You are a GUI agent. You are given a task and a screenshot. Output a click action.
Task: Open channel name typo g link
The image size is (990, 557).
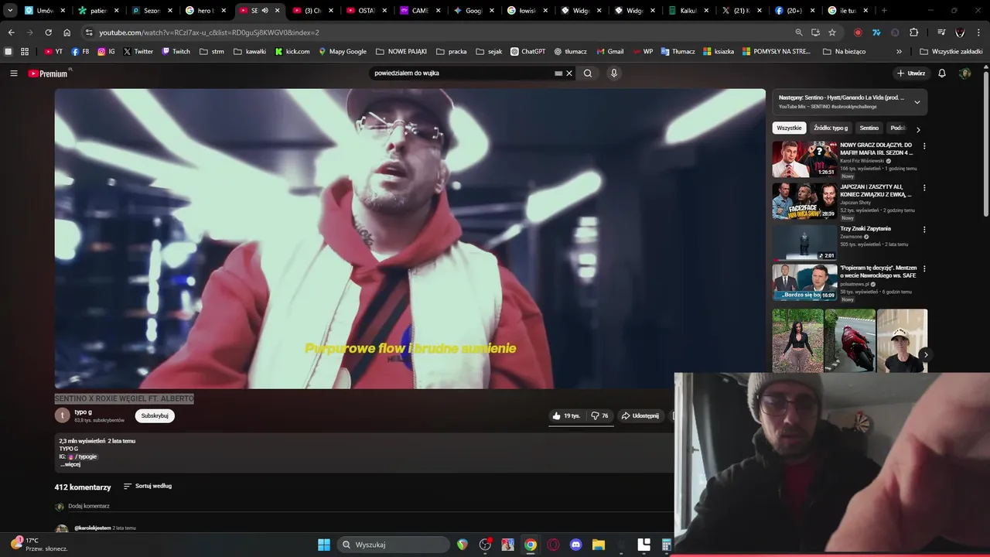pyautogui.click(x=83, y=412)
